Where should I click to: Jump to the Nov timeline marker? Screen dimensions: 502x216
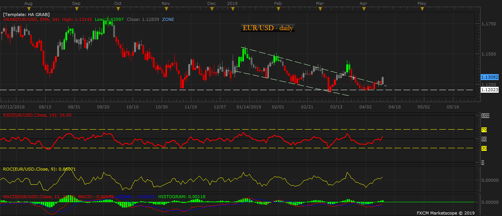(x=166, y=9)
